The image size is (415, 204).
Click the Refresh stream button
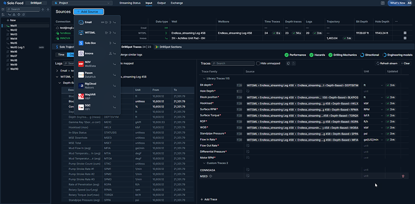pyautogui.click(x=387, y=63)
